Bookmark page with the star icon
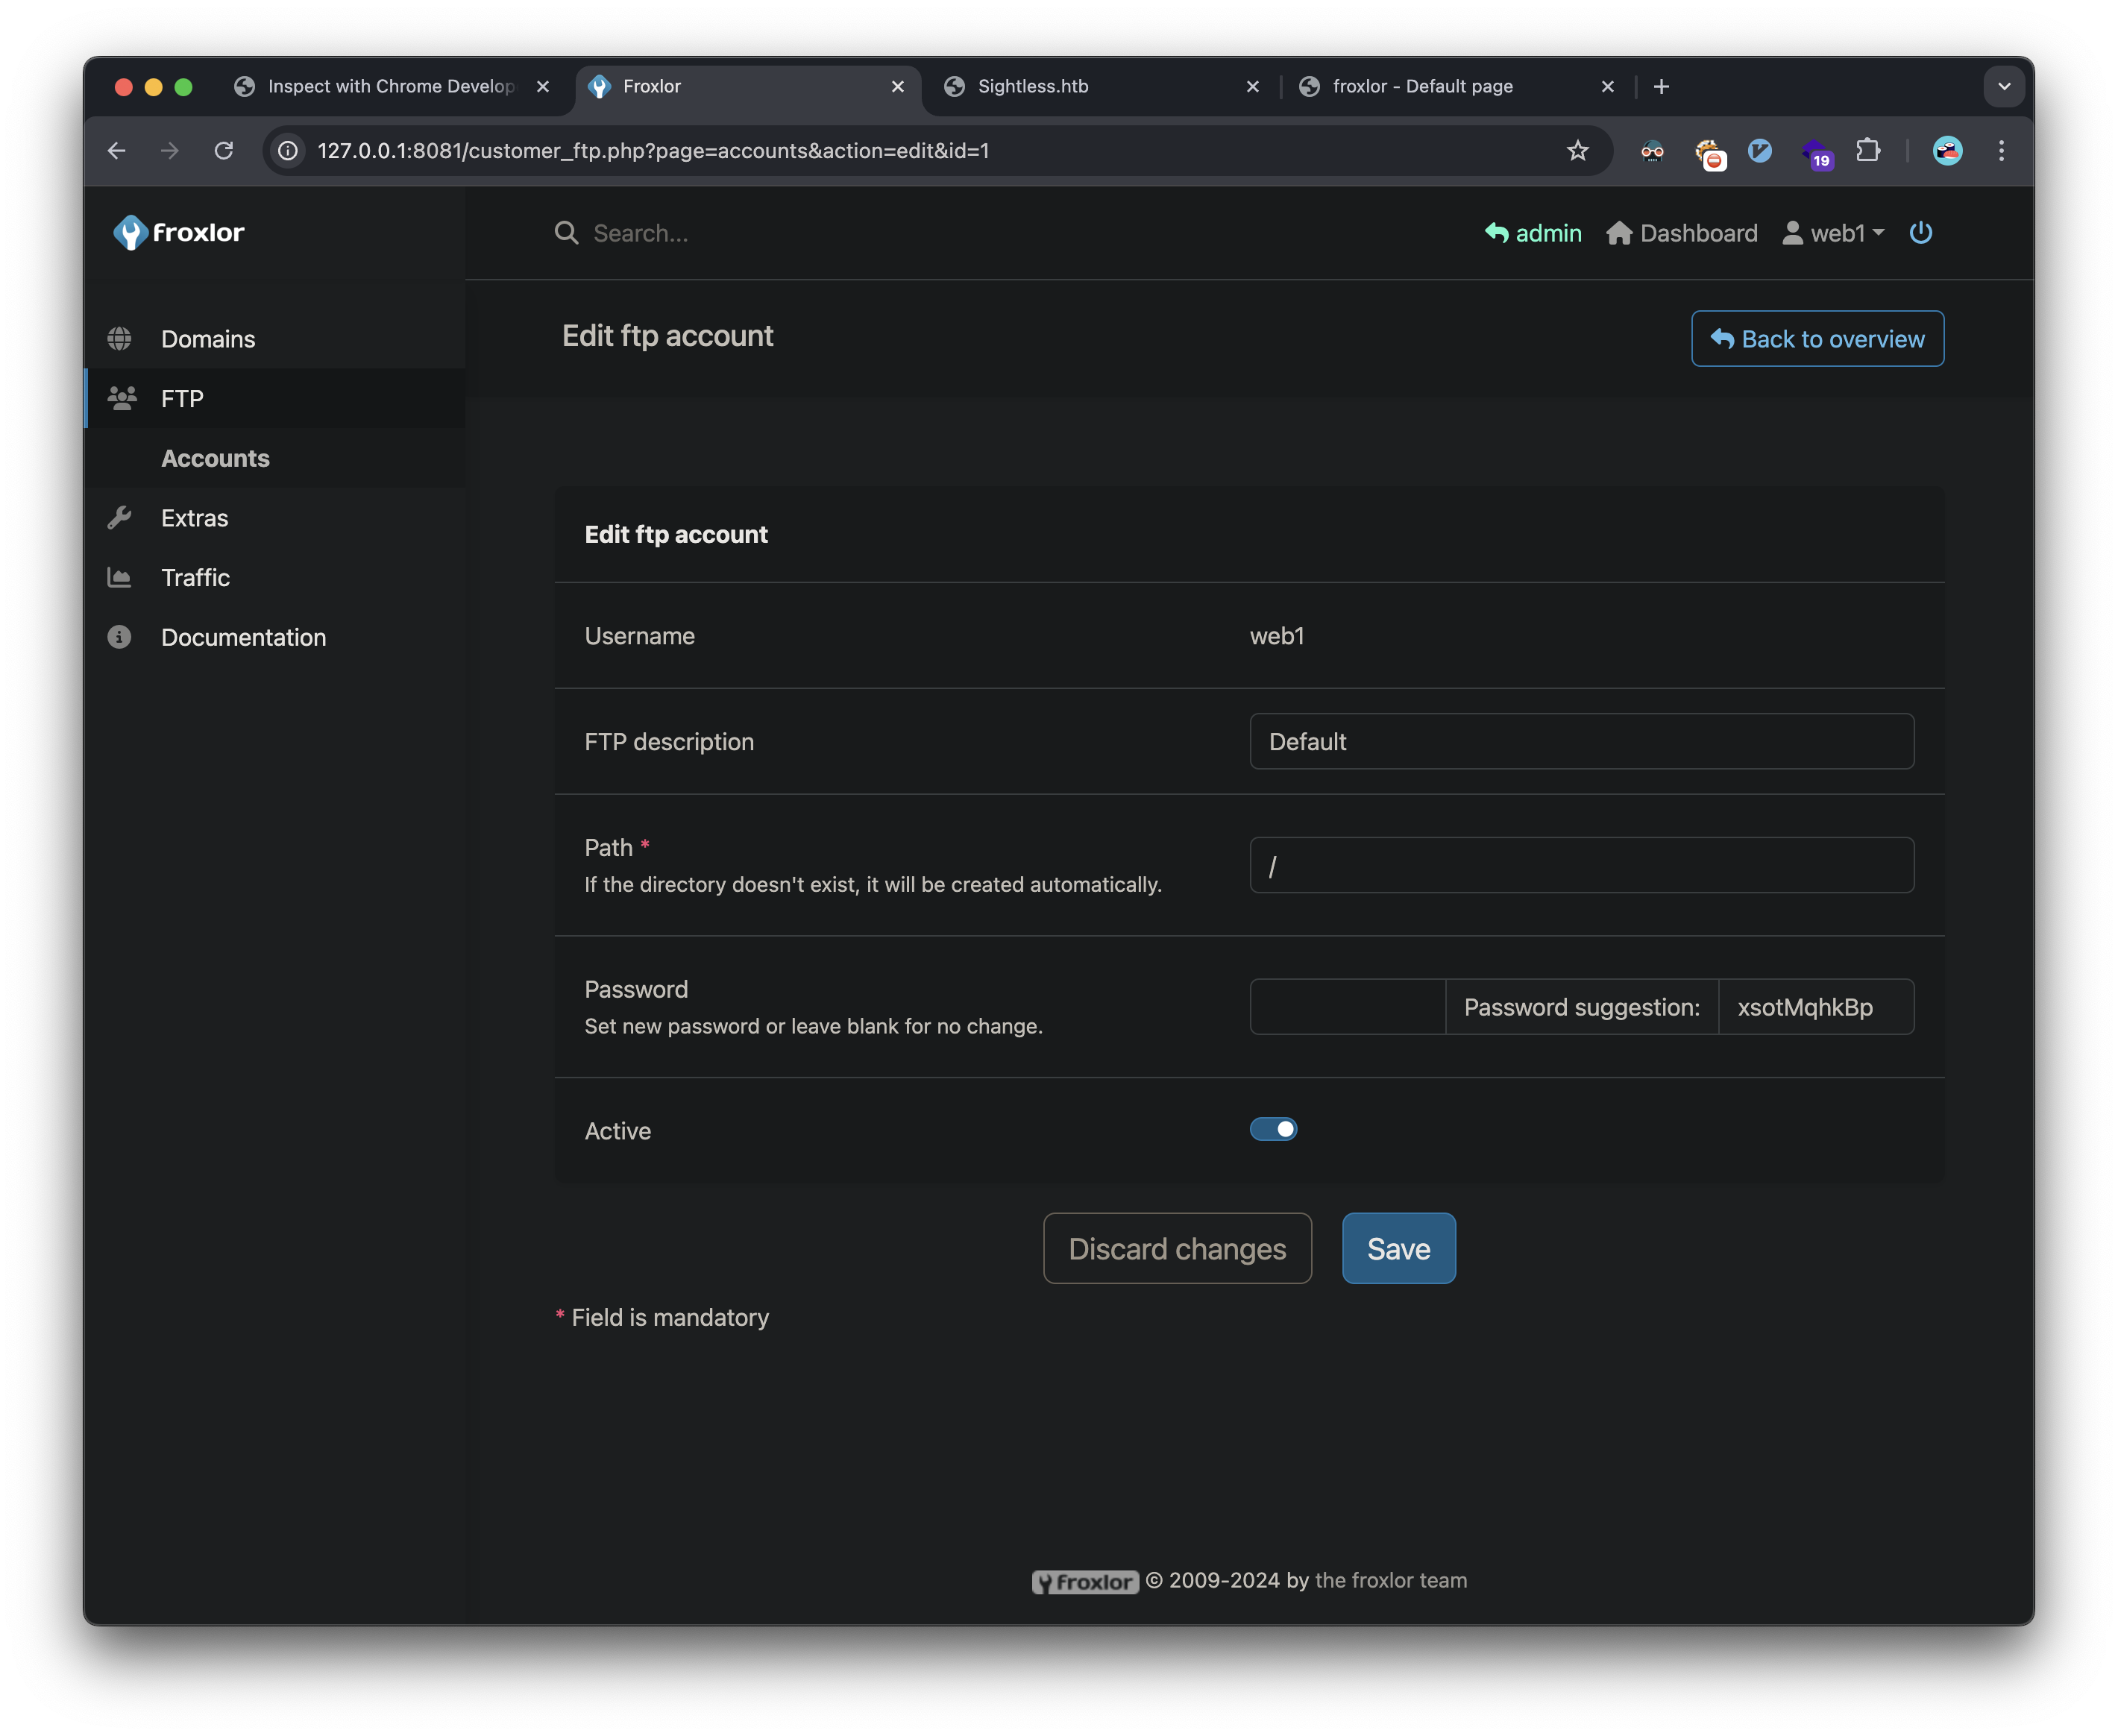 [x=1577, y=151]
